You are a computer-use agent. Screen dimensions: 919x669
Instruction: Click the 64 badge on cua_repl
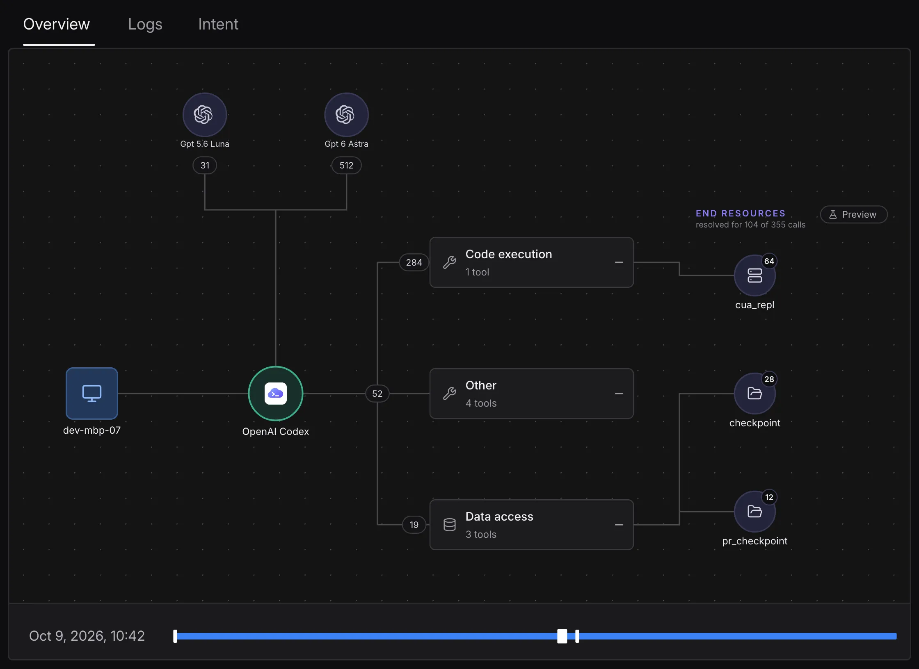[x=769, y=261]
